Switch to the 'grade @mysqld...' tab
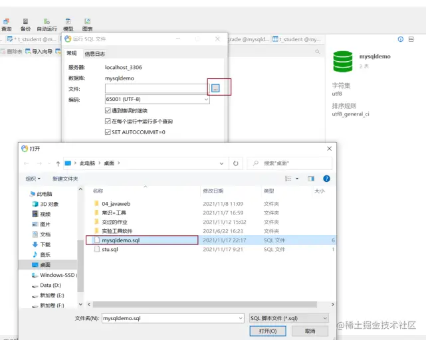The image size is (426, 340). click(x=249, y=39)
